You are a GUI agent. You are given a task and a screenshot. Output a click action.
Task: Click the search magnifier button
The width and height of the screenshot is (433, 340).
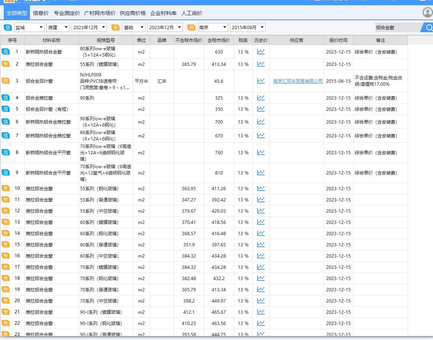tap(429, 27)
